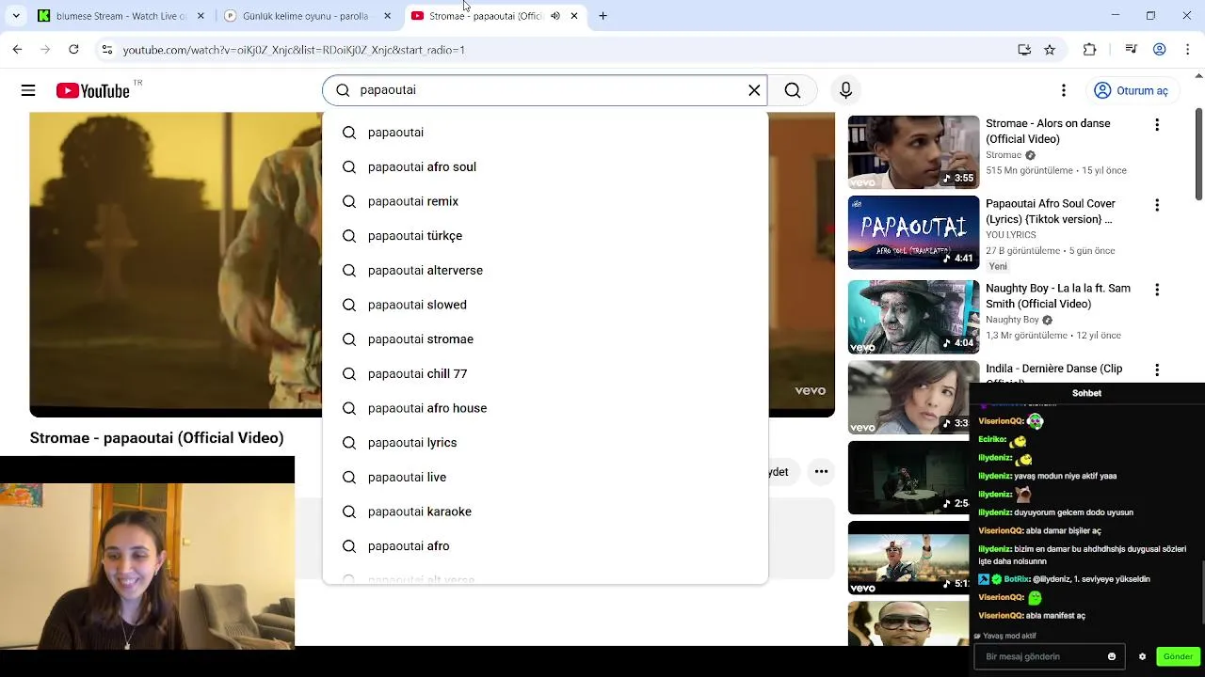Viewport: 1205px width, 677px height.
Task: Open the YouTube hamburger guide menu
Action: coord(28,90)
